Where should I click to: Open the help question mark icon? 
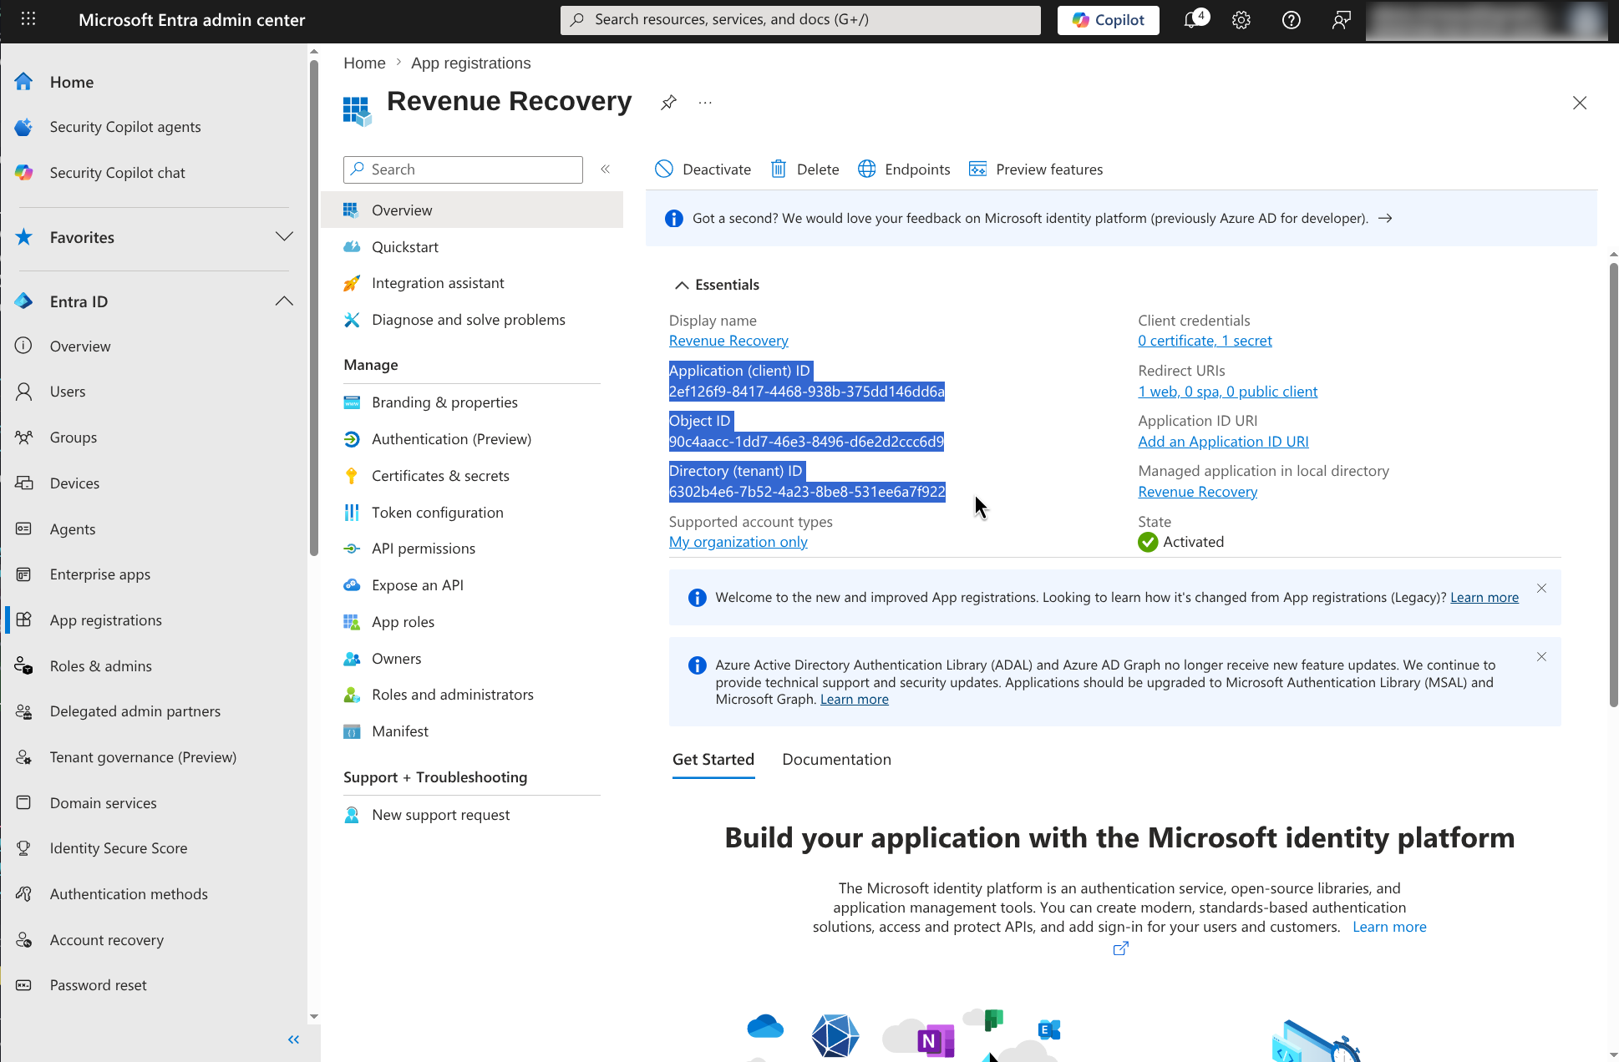click(x=1291, y=20)
